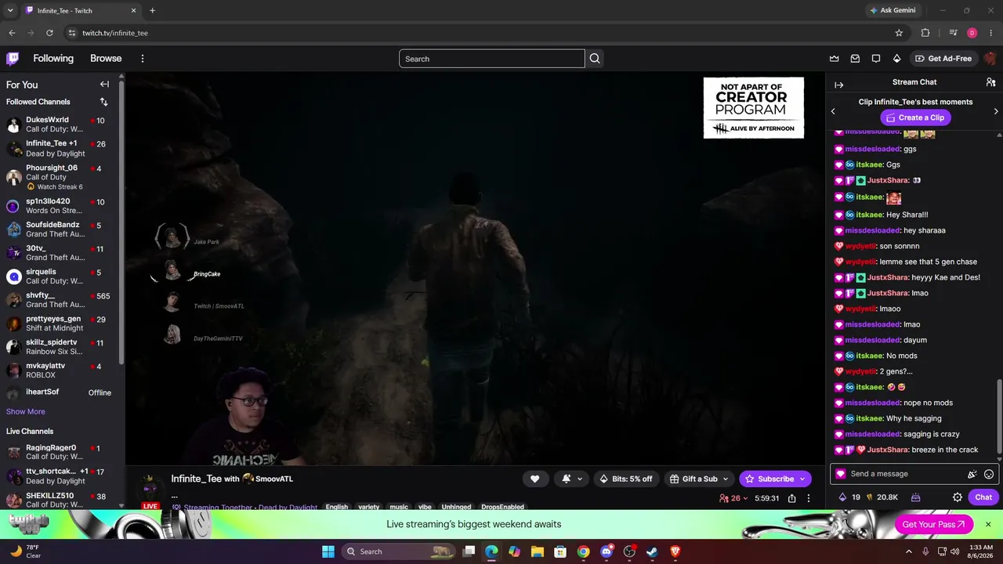The image size is (1003, 564).
Task: Dismiss the promo banner with the X
Action: [x=988, y=525]
